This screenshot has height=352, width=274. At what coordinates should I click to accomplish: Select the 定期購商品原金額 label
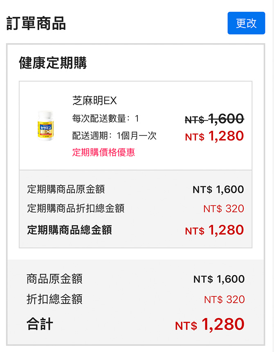pos(66,189)
